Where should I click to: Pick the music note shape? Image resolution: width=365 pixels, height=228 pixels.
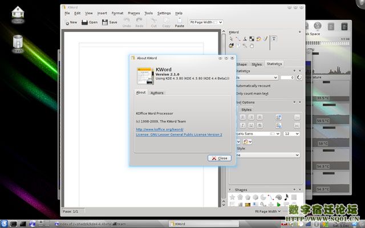point(286,197)
